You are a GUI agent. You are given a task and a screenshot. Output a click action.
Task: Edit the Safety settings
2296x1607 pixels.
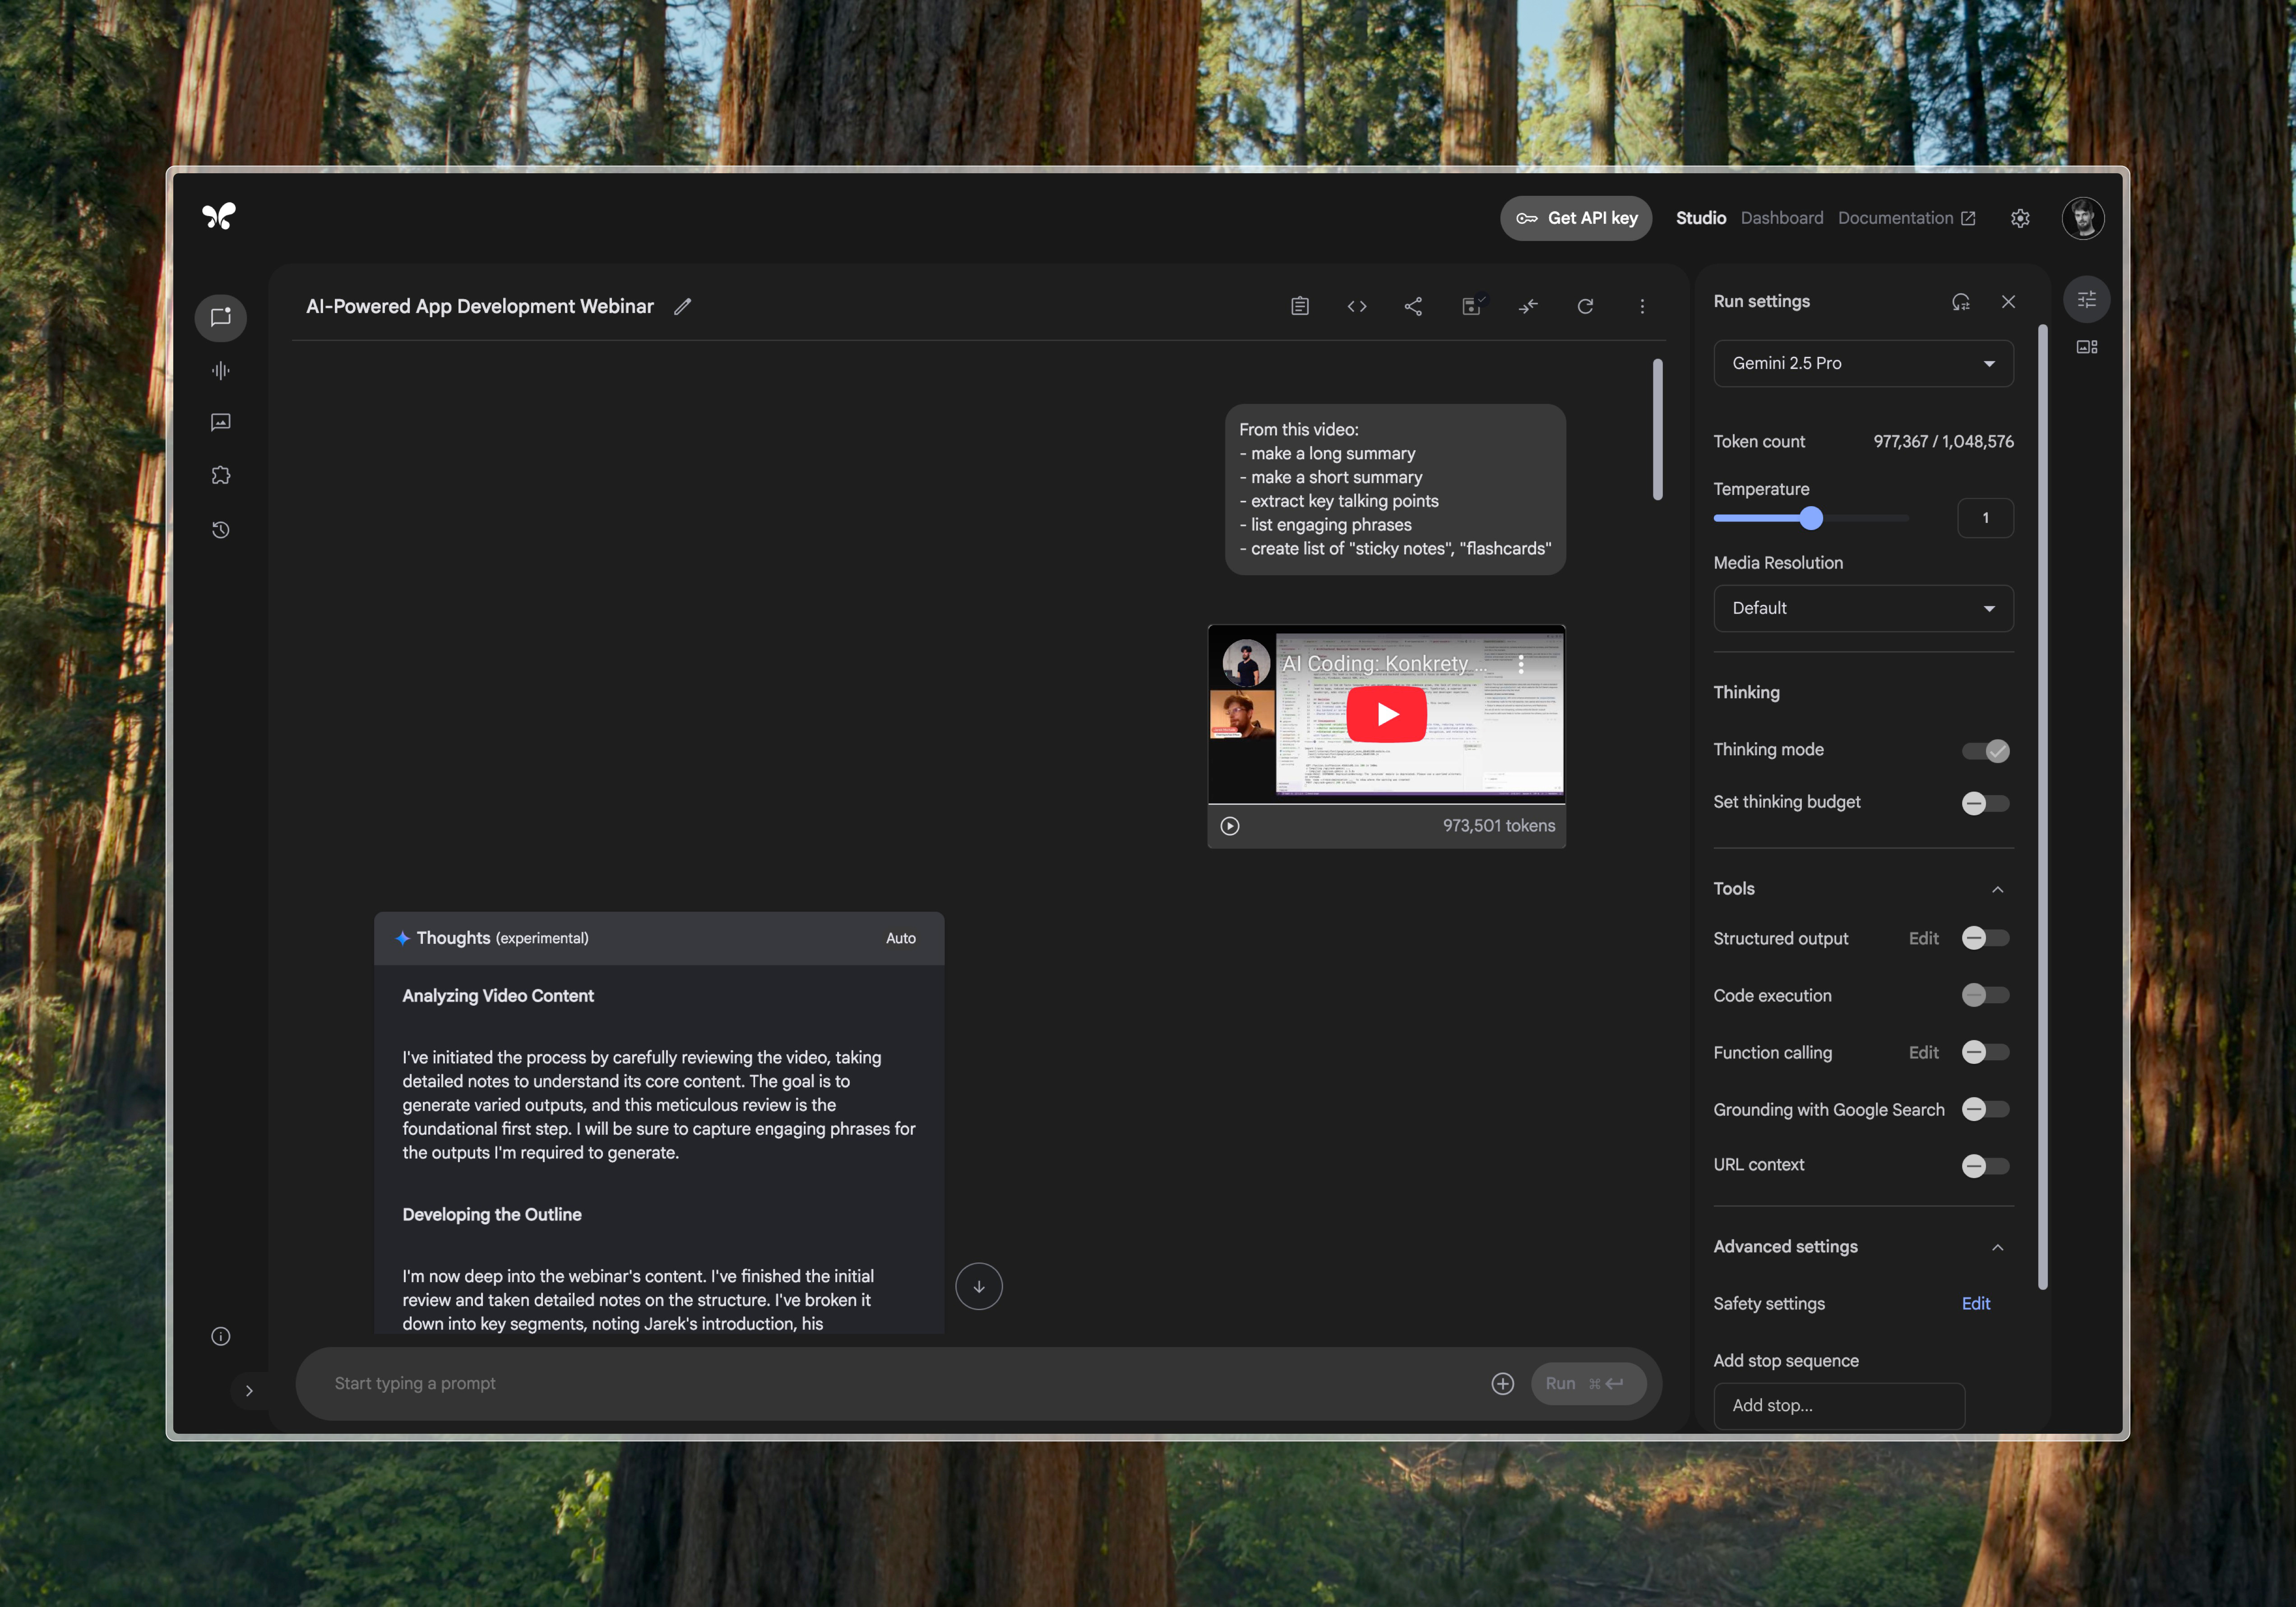1975,1303
